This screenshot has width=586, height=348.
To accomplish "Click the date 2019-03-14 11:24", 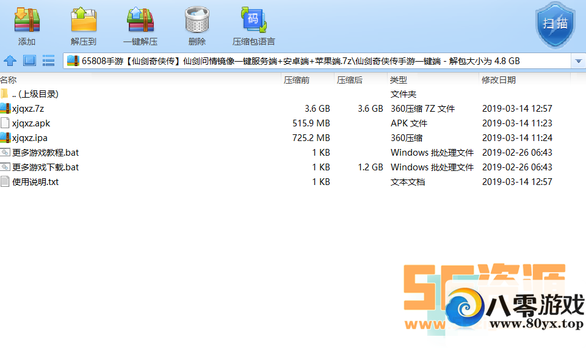I will pyautogui.click(x=517, y=137).
